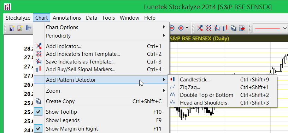288x133 pixels.
Task: Select Candlestick... pattern detector
Action: click(x=222, y=80)
